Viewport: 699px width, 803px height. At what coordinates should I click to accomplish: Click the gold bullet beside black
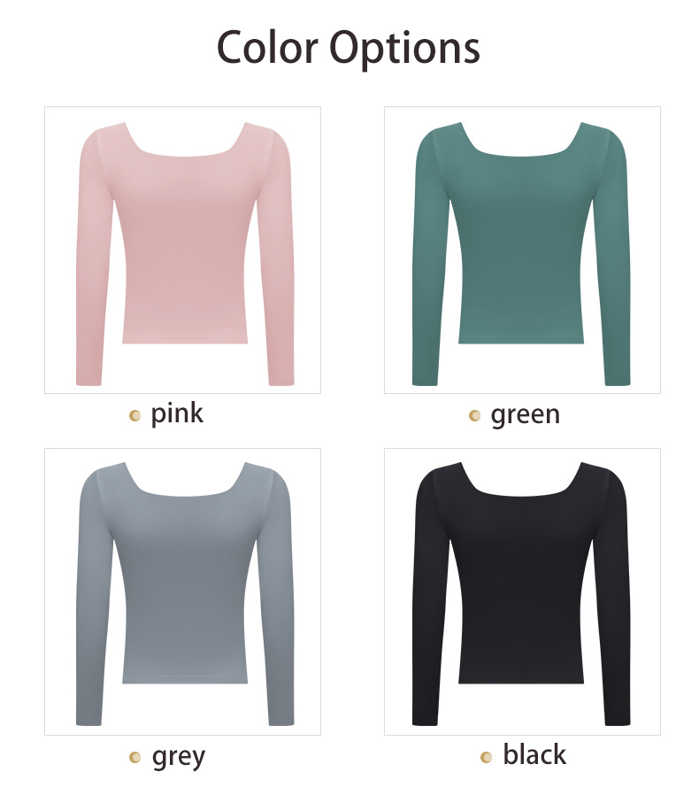(x=486, y=757)
